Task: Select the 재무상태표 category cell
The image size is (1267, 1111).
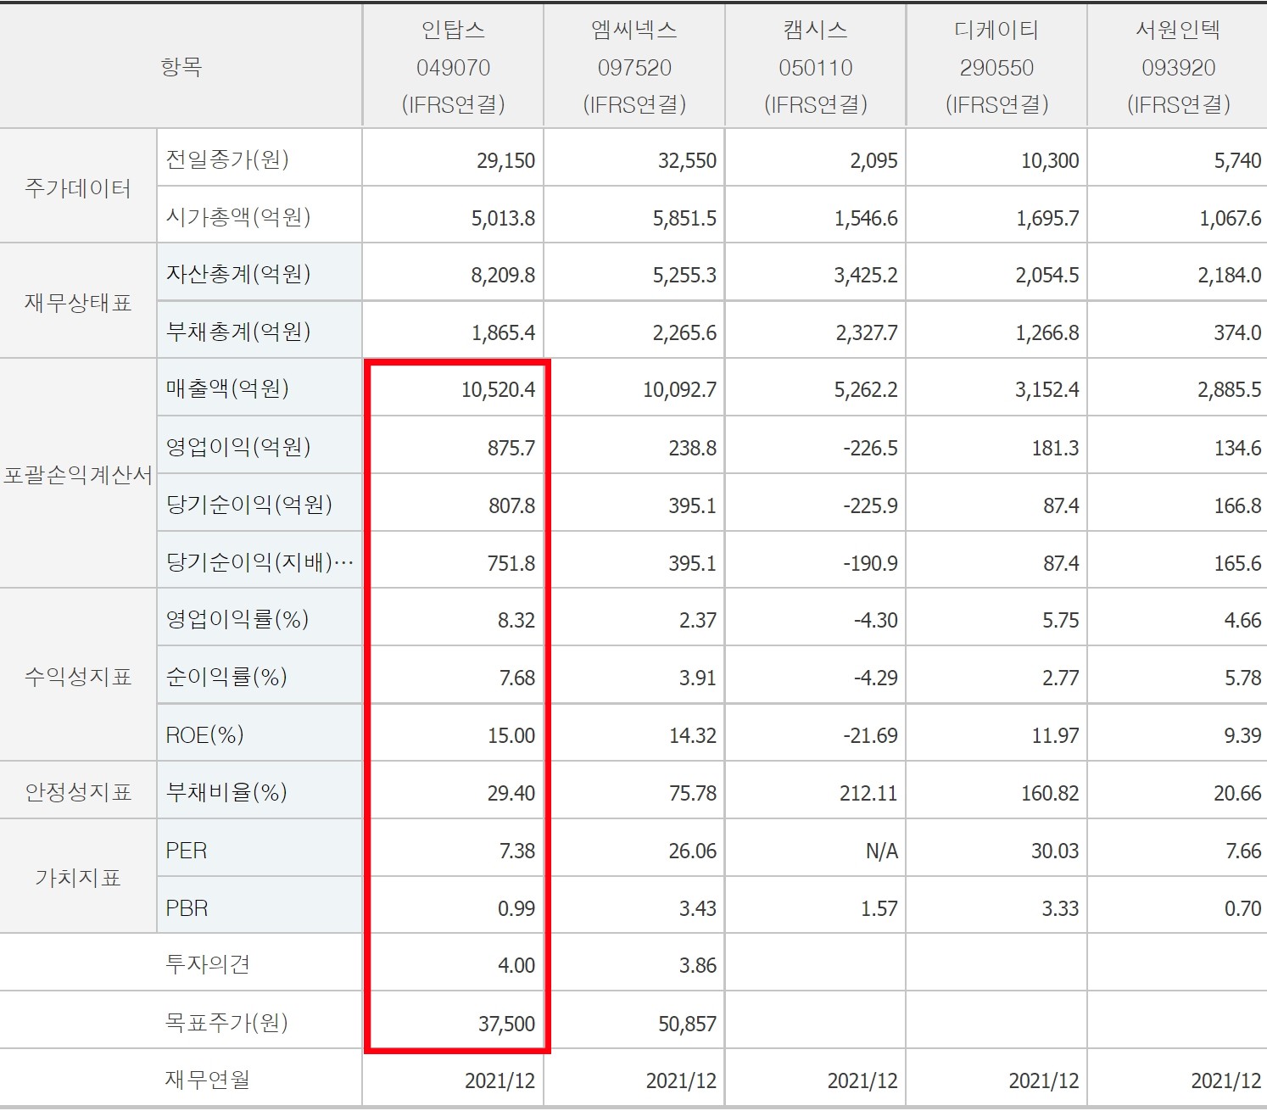Action: pyautogui.click(x=78, y=302)
